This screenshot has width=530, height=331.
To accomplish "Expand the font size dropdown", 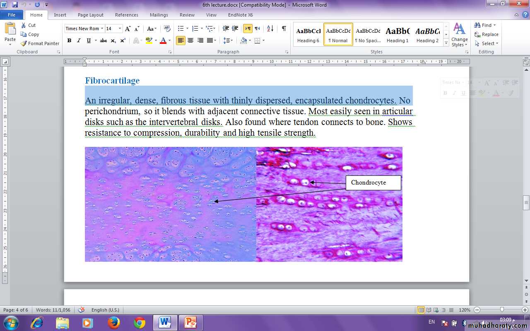I will click(x=120, y=29).
